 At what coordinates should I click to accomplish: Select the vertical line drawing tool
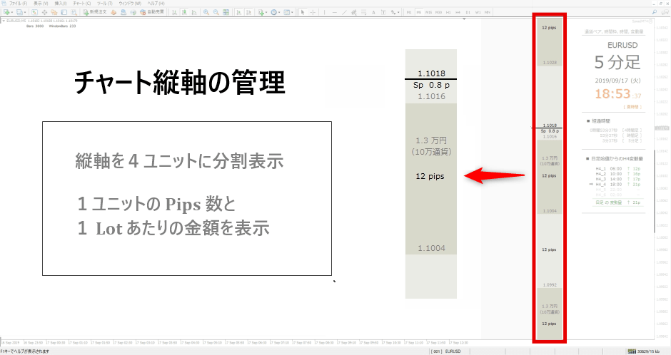(324, 12)
